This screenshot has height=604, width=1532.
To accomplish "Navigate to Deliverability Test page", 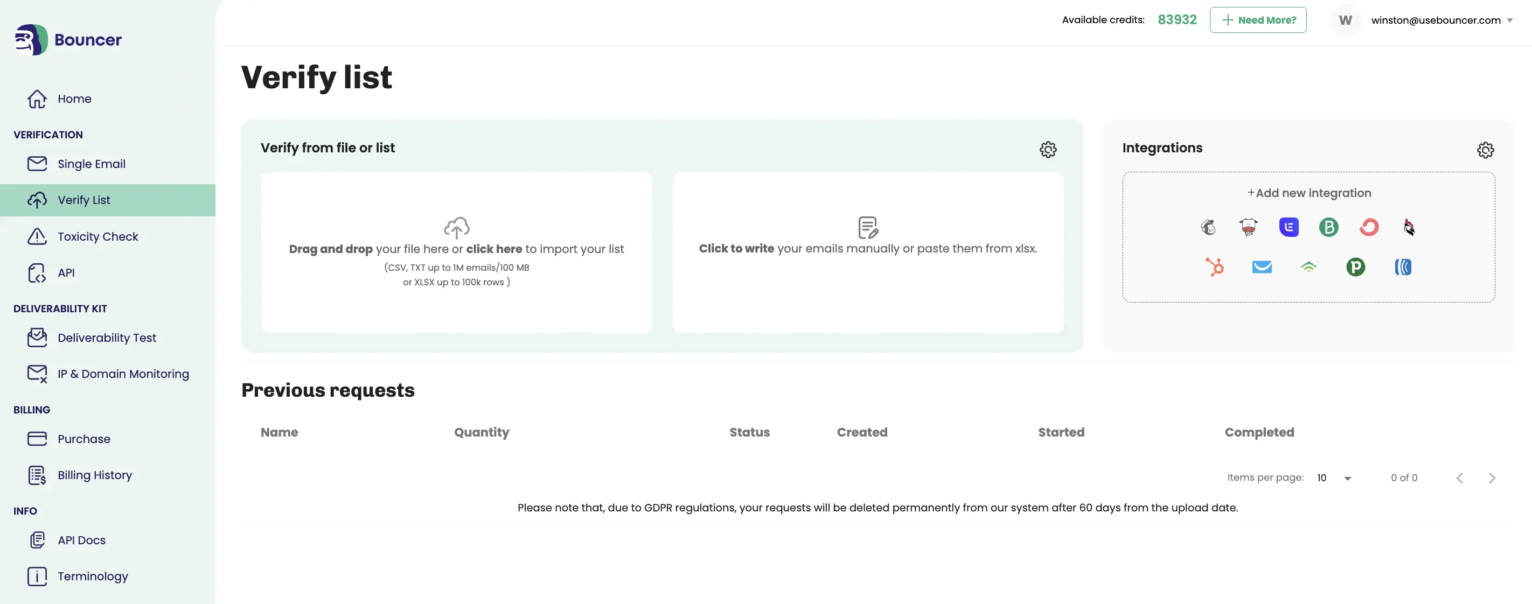I will point(108,338).
